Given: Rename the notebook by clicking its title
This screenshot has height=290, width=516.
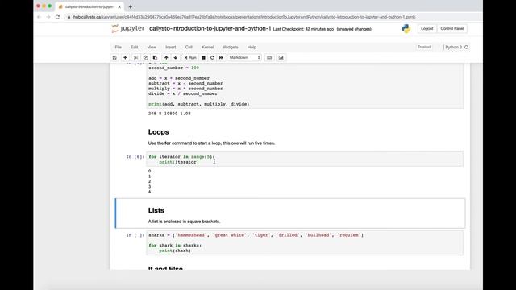Looking at the screenshot, I should (x=210, y=29).
